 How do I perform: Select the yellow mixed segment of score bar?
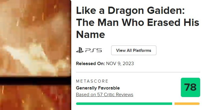click(187, 104)
